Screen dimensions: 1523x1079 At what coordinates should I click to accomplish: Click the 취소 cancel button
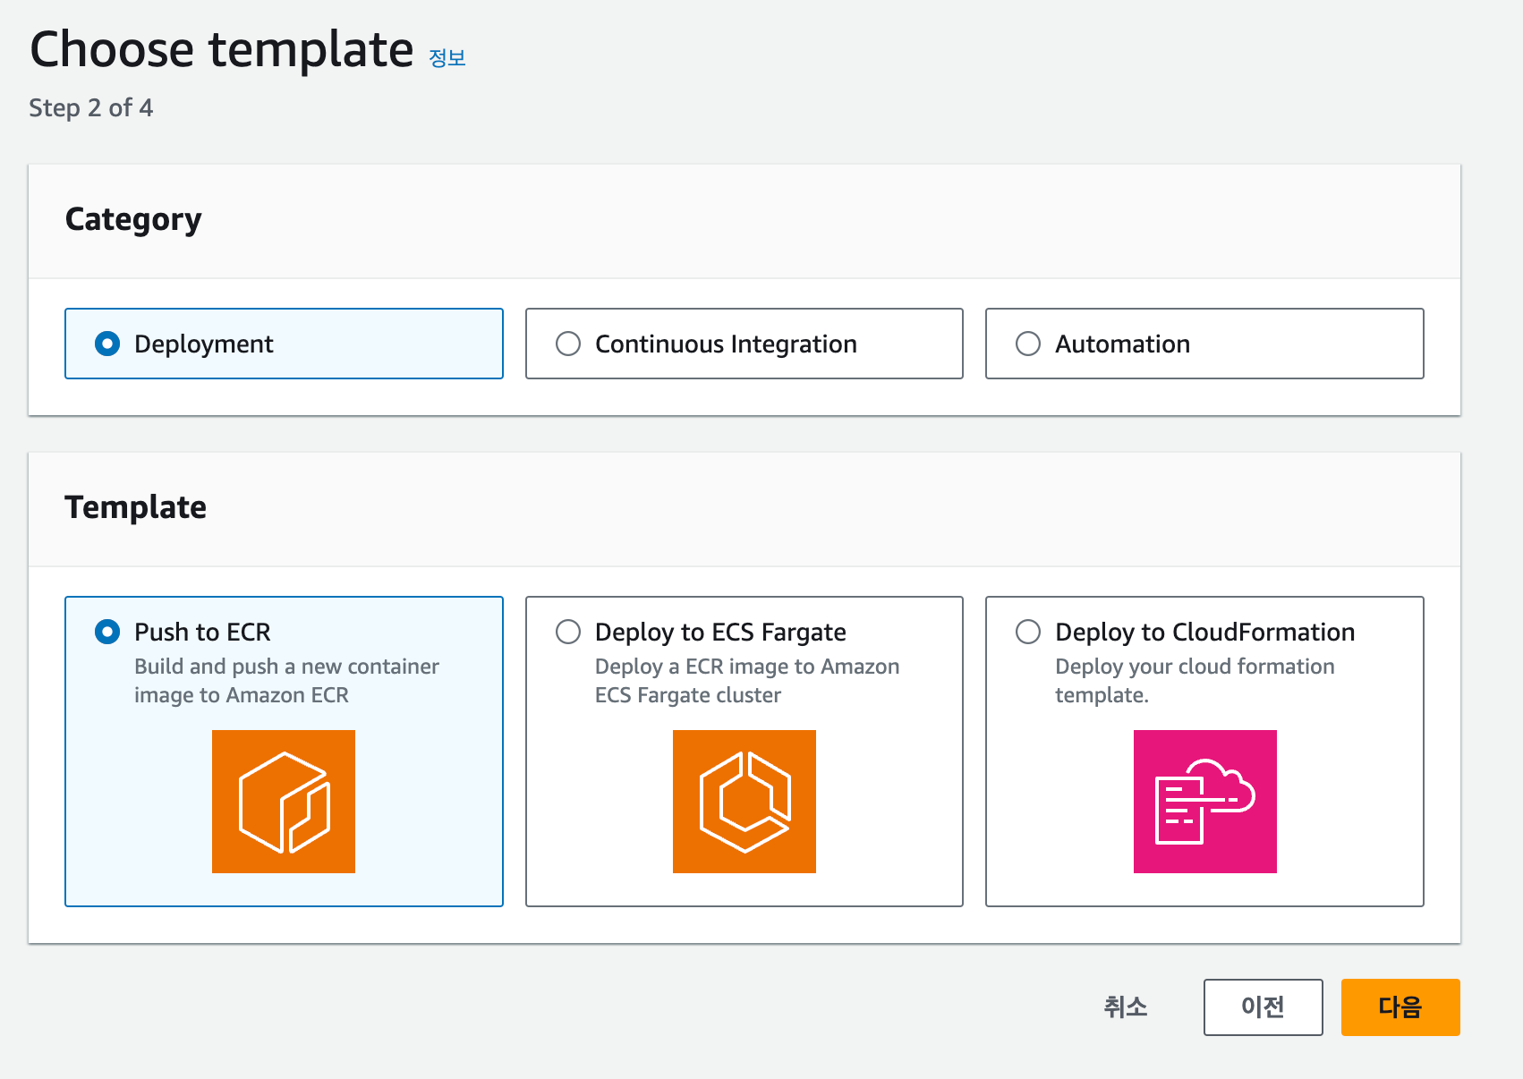coord(1126,1007)
